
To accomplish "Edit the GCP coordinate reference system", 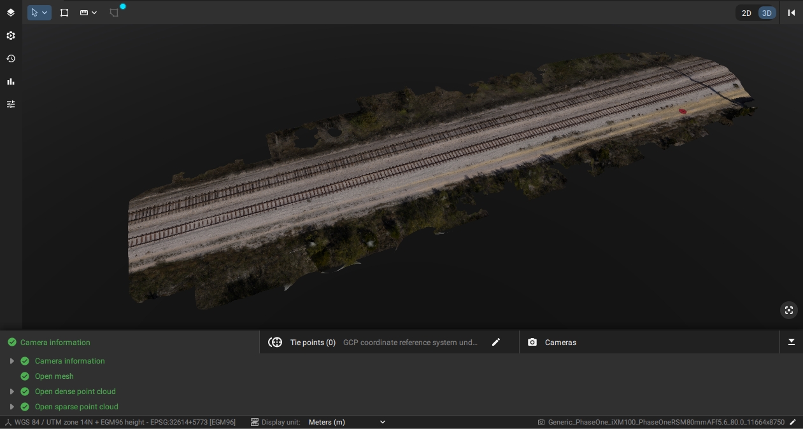I will [496, 343].
